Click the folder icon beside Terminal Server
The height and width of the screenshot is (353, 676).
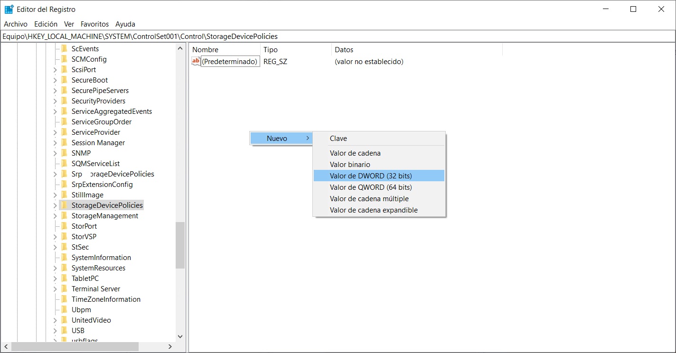click(64, 289)
